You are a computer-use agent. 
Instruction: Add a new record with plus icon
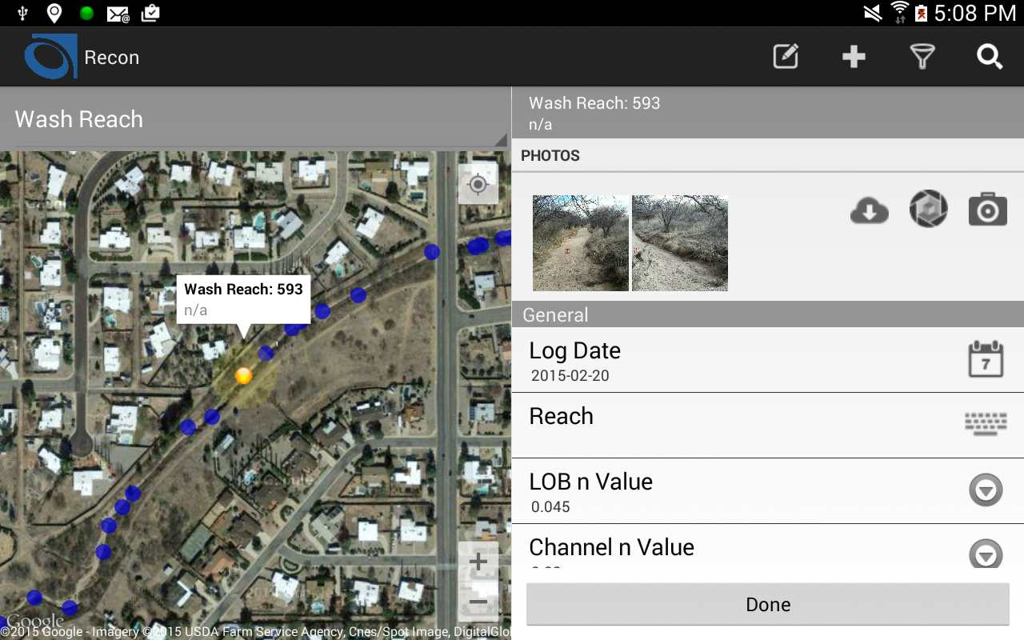[x=854, y=57]
